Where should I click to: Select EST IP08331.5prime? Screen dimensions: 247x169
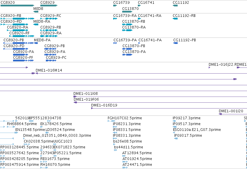127,130
